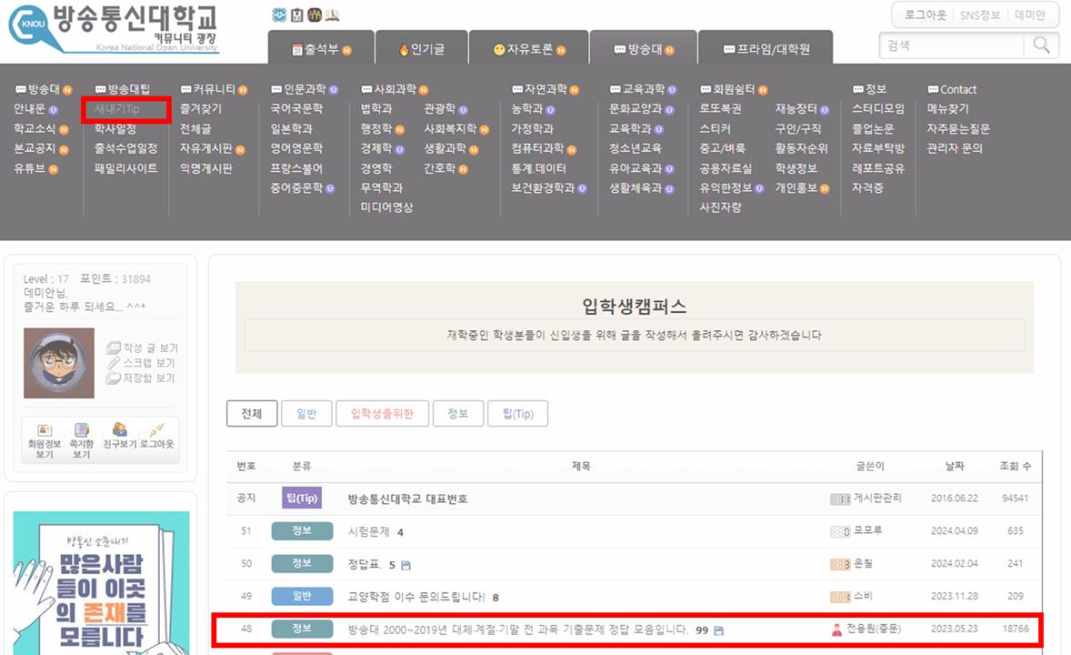1071x655 pixels.
Task: Open the 미디어영상 department link
Action: pos(386,207)
